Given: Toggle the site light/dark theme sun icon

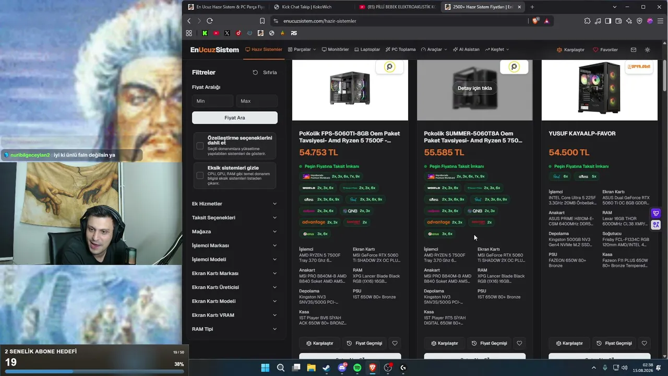Looking at the screenshot, I should (648, 50).
